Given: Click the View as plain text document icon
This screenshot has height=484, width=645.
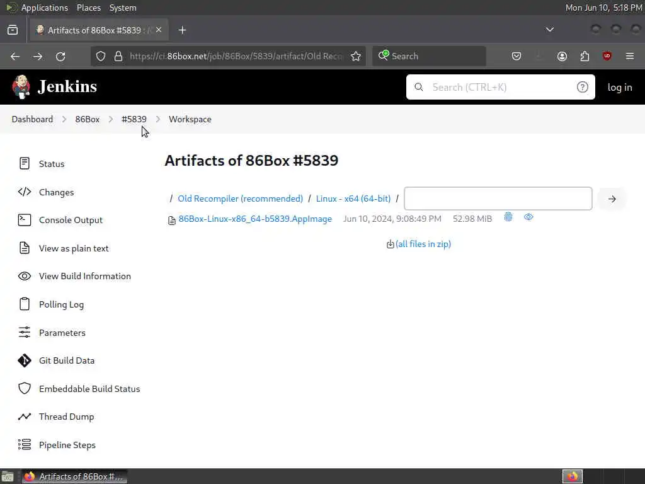Looking at the screenshot, I should point(25,248).
